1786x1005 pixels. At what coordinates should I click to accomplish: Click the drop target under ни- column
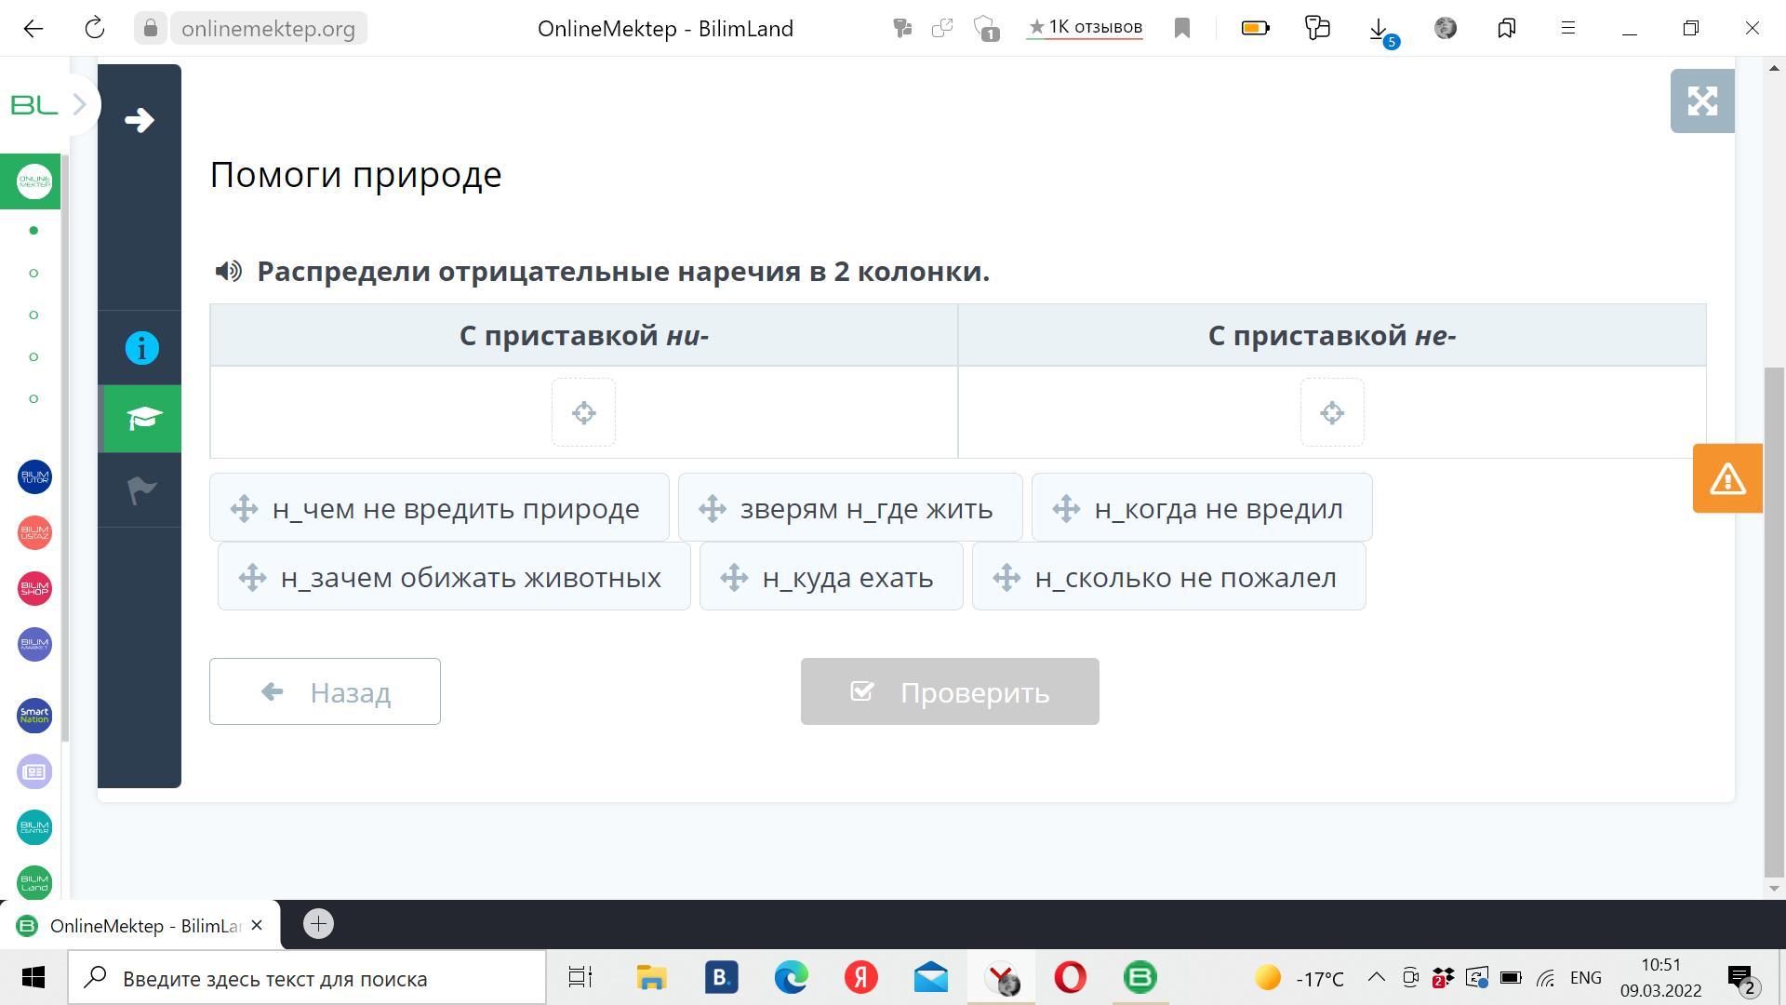pyautogui.click(x=583, y=412)
